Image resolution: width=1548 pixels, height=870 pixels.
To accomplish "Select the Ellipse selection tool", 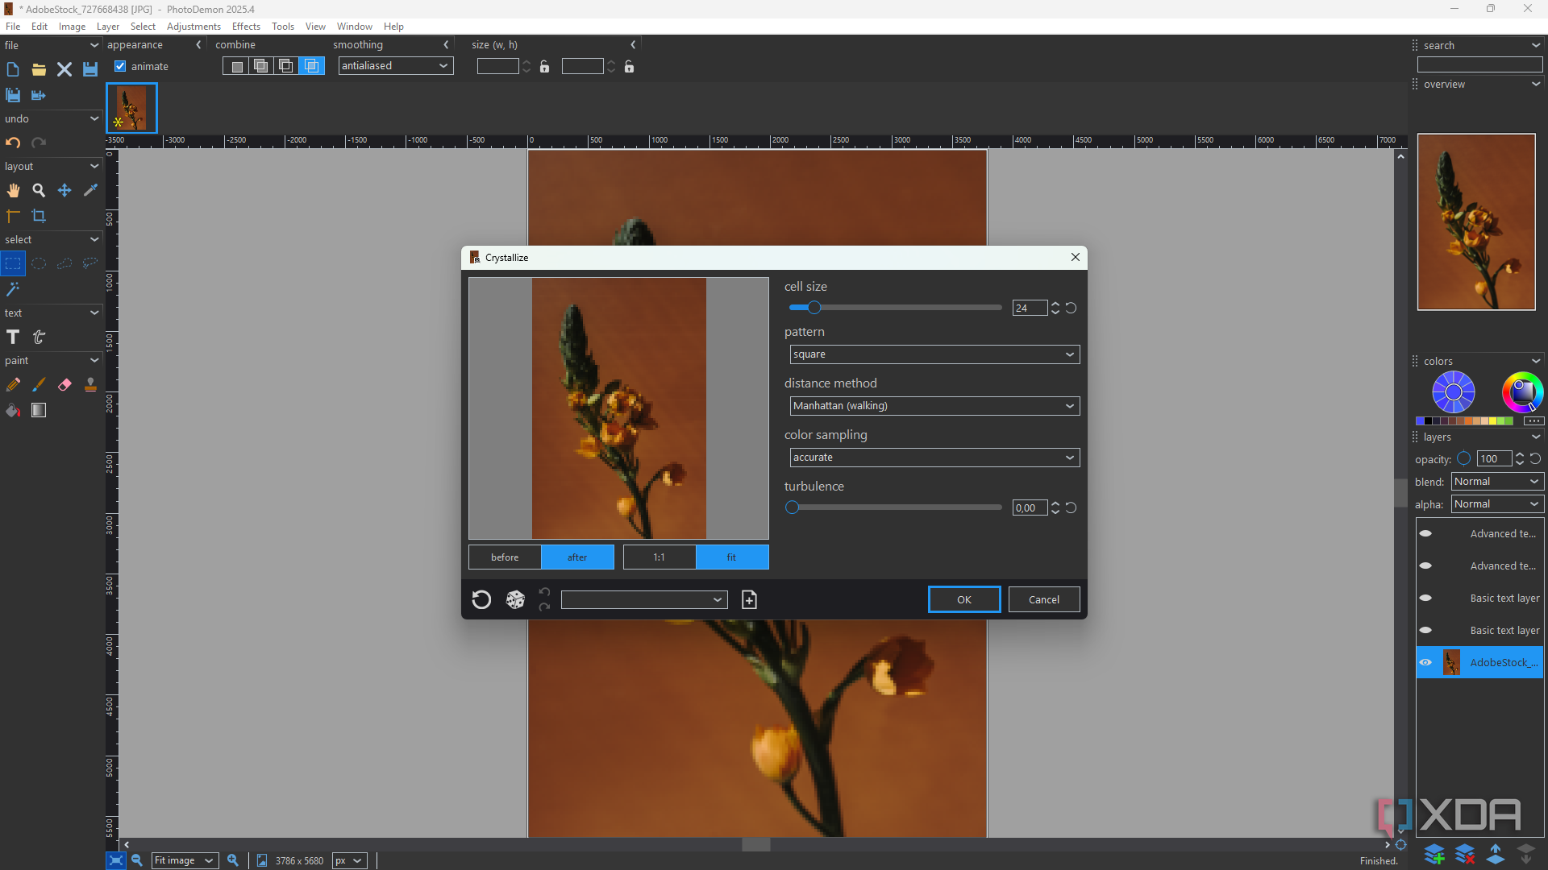I will tap(39, 263).
